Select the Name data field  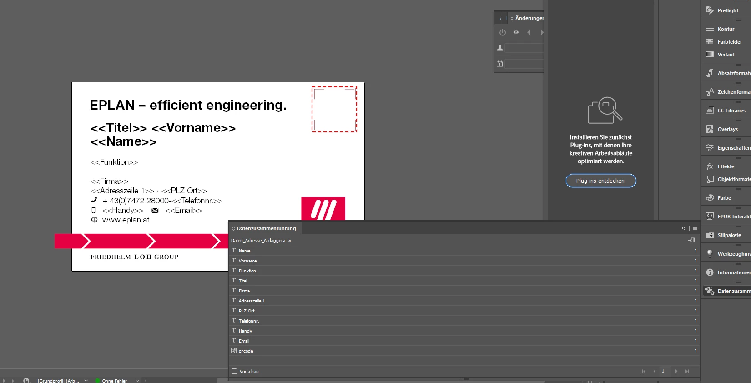click(464, 251)
